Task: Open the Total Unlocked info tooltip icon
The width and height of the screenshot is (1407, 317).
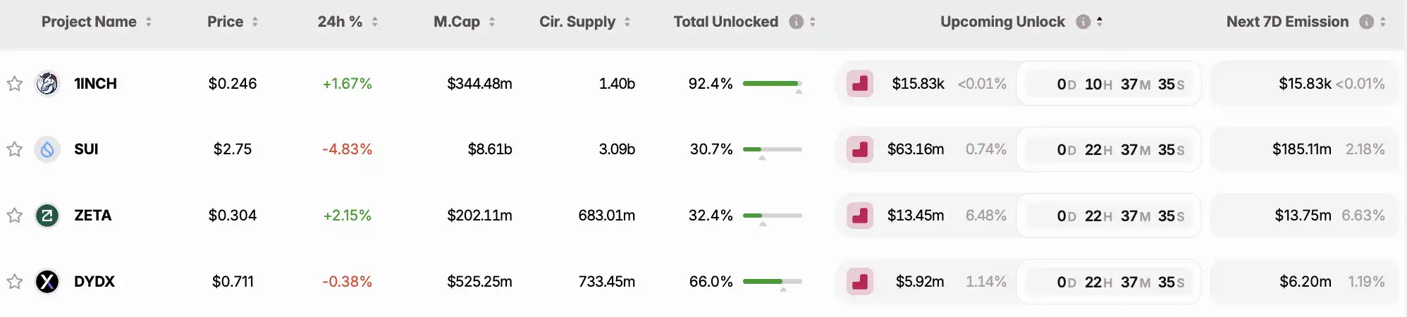Action: (x=796, y=22)
